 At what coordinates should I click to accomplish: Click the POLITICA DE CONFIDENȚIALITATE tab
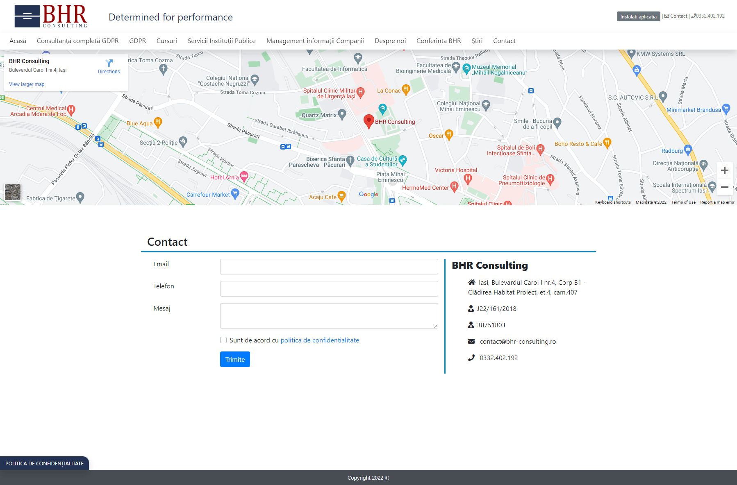(x=44, y=463)
